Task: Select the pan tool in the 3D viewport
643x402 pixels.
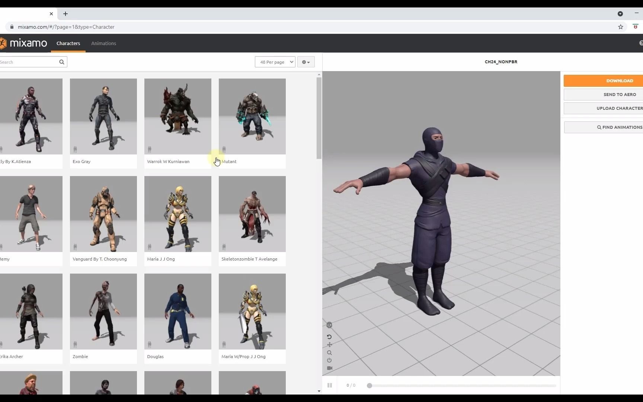Action: coord(330,345)
